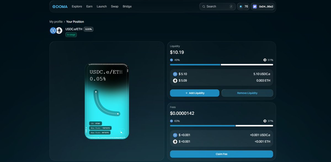Switch to the Swap page
The width and height of the screenshot is (331, 162).
click(x=115, y=6)
